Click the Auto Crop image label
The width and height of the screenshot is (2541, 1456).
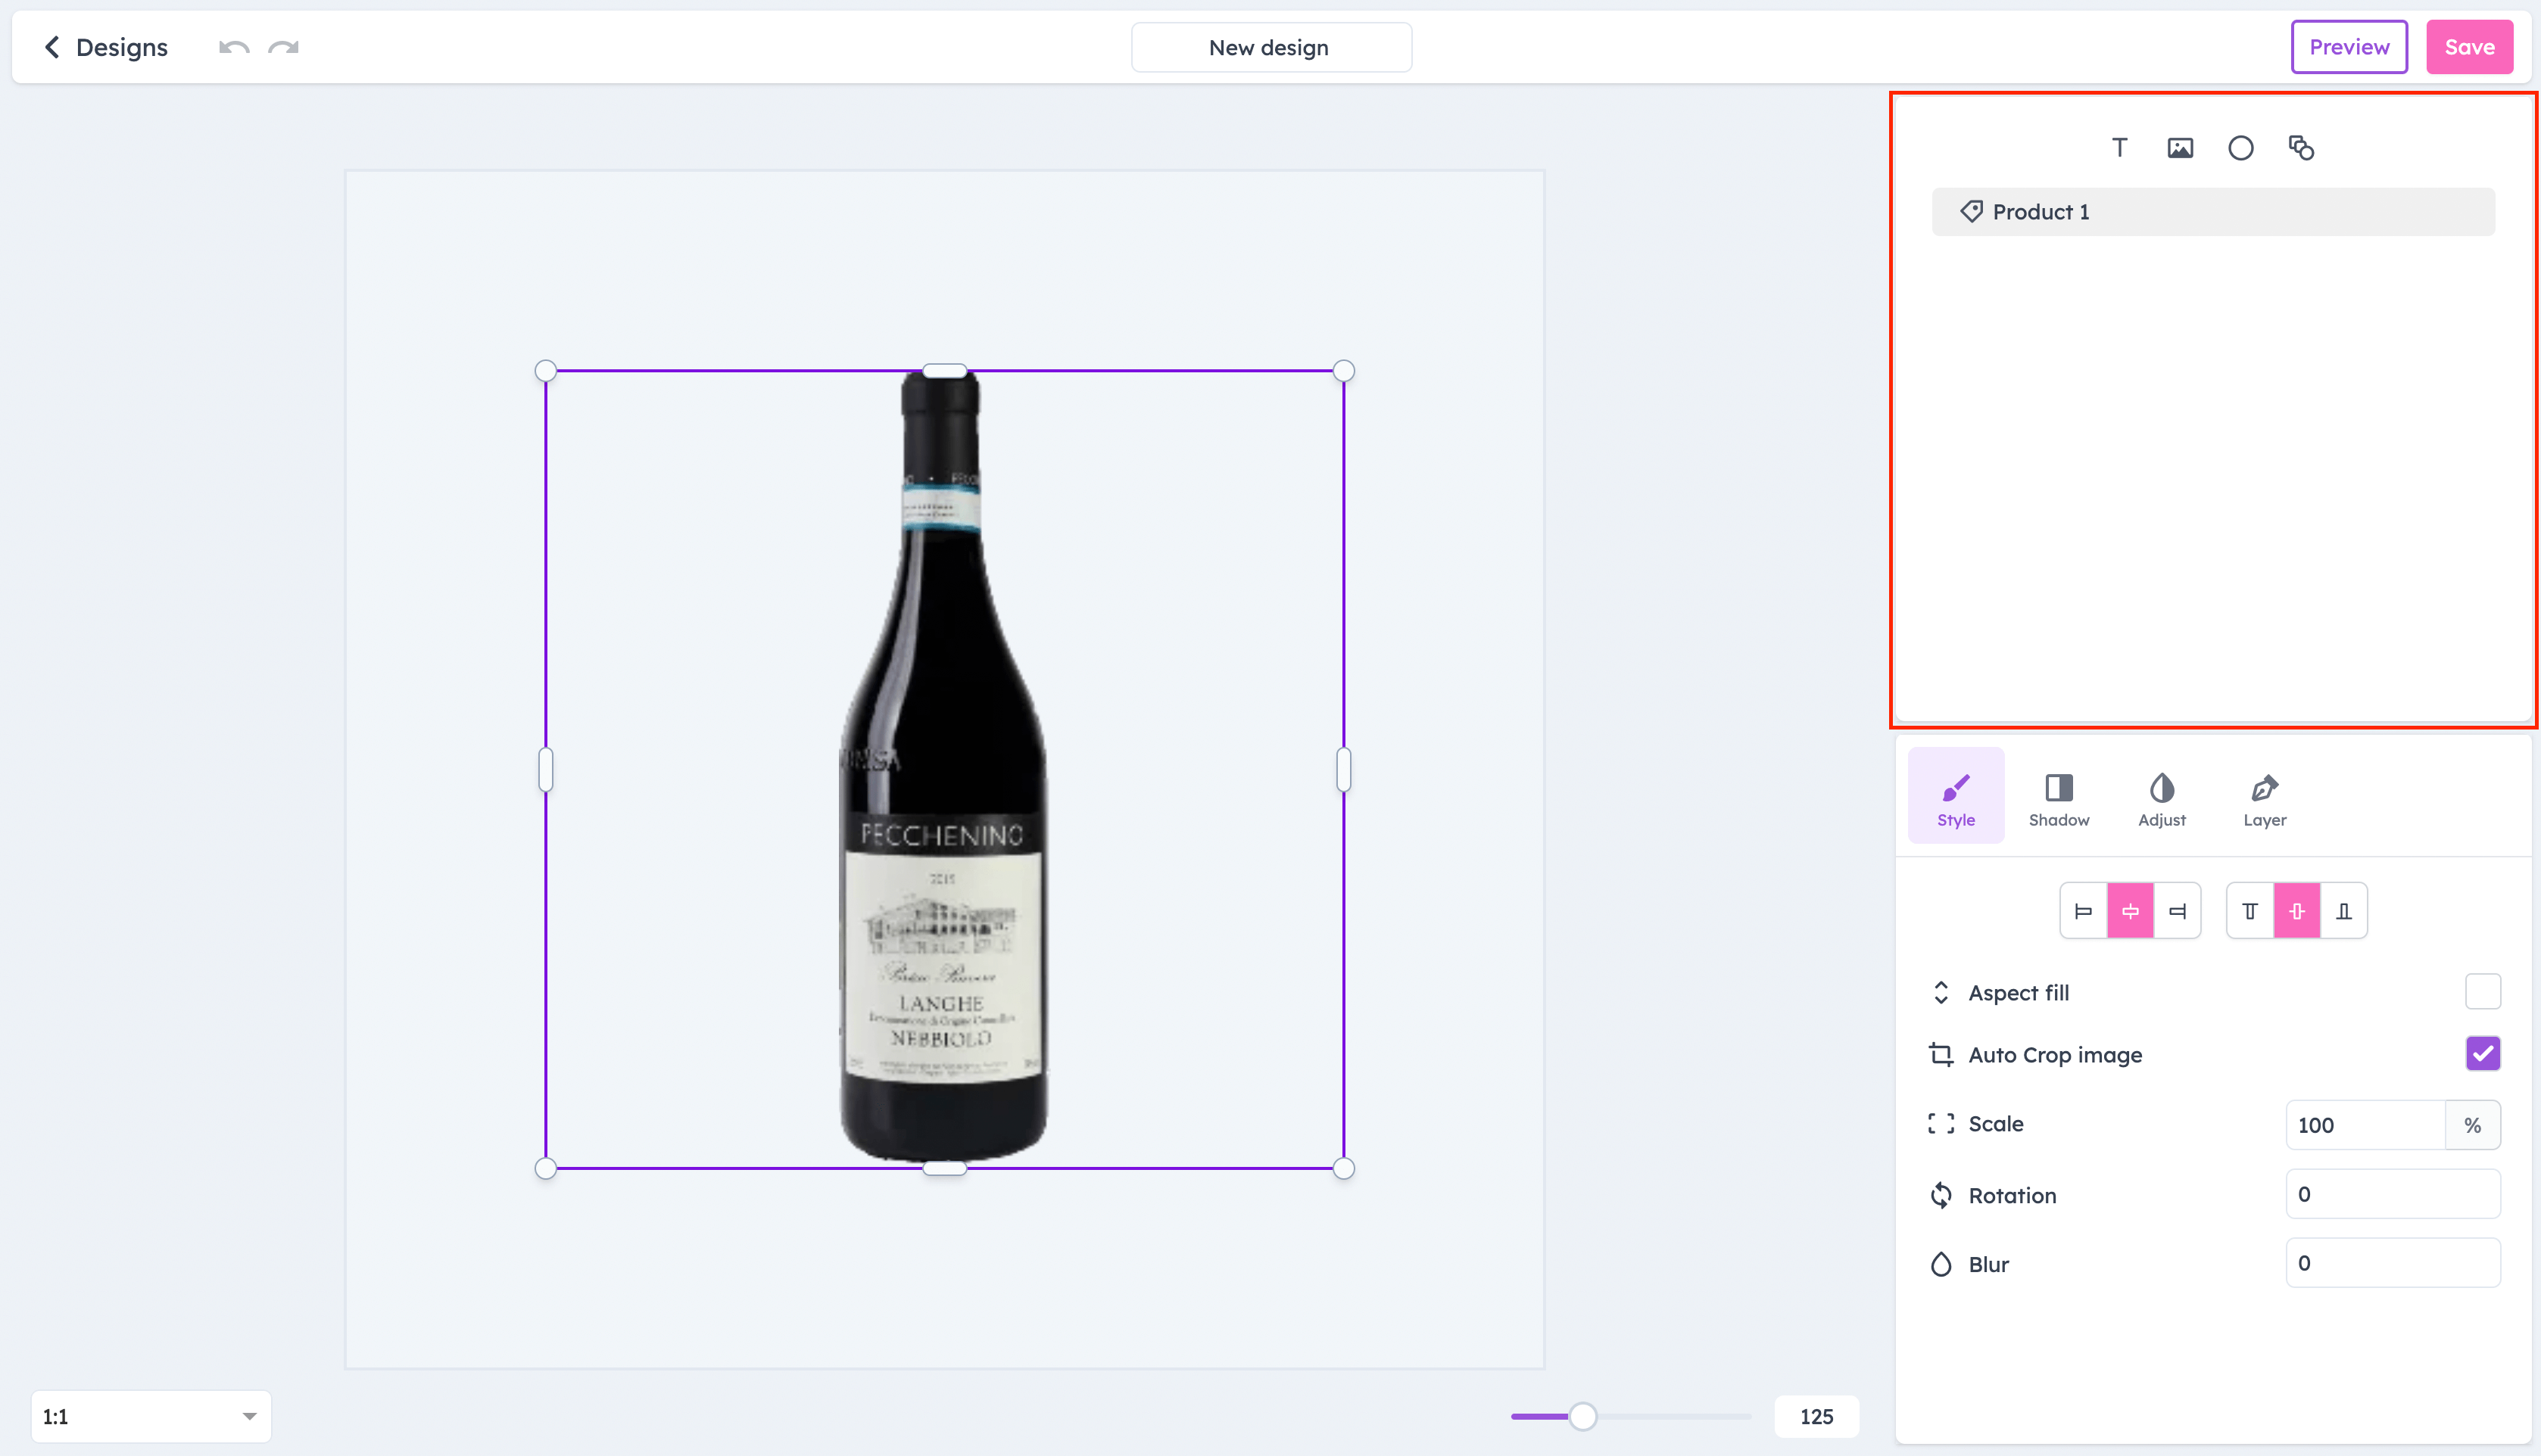click(x=2055, y=1055)
